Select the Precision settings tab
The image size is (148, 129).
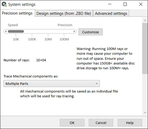point(17,13)
